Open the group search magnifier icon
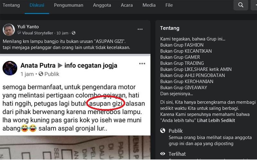This screenshot has height=160, width=257. click(241, 5)
